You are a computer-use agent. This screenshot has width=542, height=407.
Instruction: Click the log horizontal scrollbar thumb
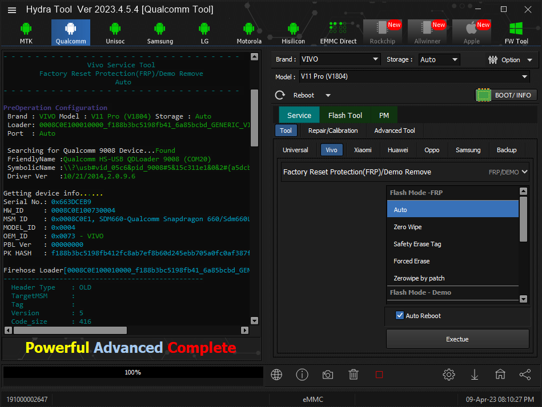(70, 330)
